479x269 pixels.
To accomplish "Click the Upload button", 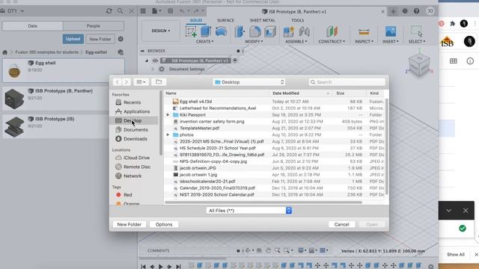I will coord(73,39).
